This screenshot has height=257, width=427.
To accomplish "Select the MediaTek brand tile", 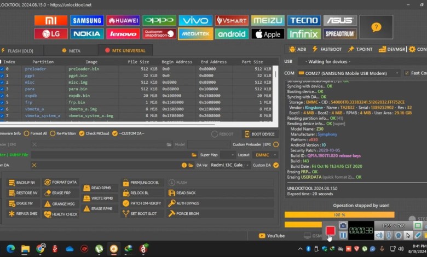I will click(x=195, y=34).
